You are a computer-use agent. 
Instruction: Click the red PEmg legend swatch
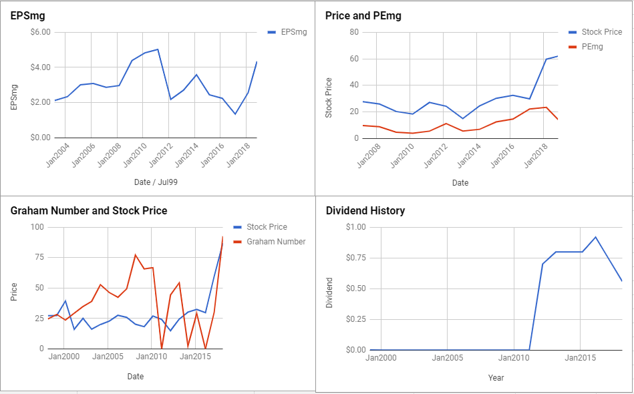tap(572, 47)
